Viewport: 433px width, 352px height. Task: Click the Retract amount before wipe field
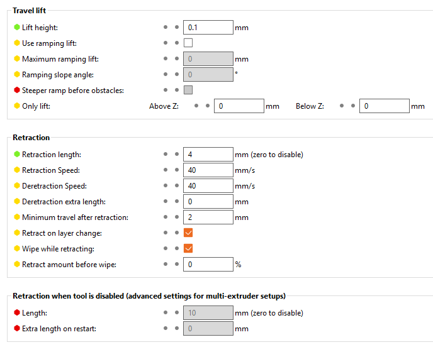(208, 264)
